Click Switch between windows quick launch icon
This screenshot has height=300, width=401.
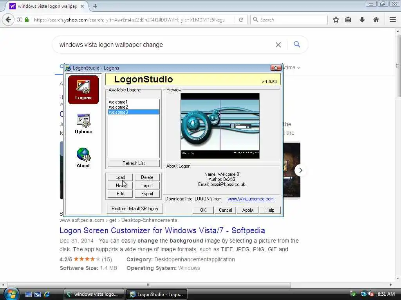coord(38,294)
